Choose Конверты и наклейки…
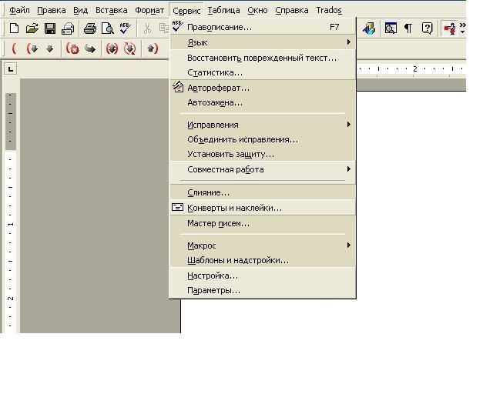 tap(263, 208)
